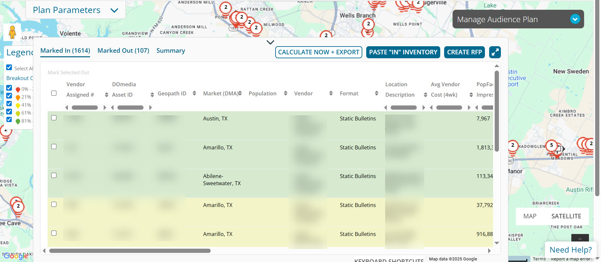Collapse the inventory panel with chevron
Screen dimensions: 601x262
(x=270, y=42)
